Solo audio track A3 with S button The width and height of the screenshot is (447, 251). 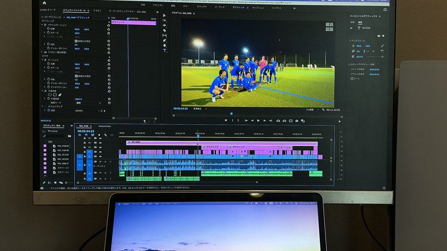pos(105,178)
